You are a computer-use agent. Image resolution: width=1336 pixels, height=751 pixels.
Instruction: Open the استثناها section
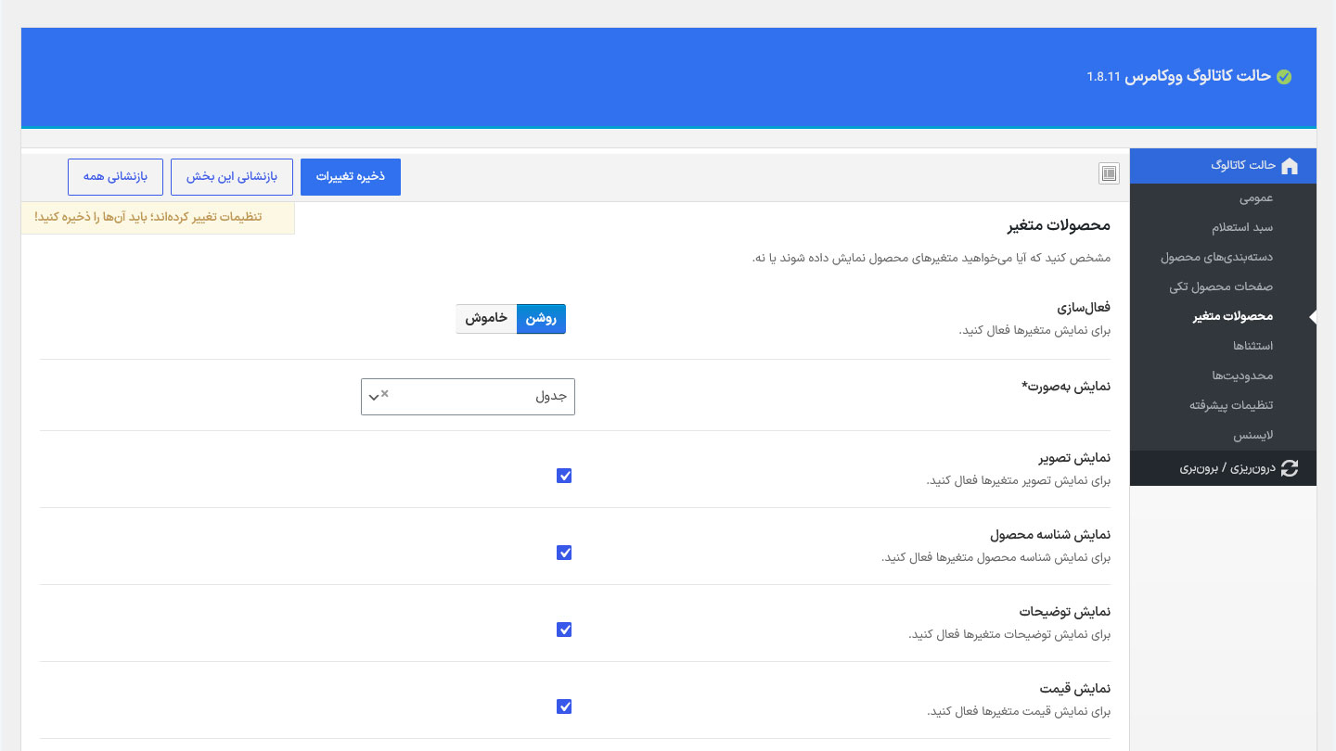pos(1223,347)
